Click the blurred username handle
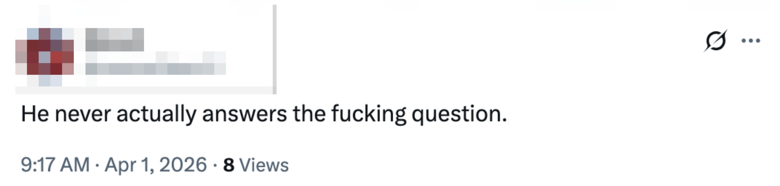This screenshot has height=186, width=780. pos(156,69)
